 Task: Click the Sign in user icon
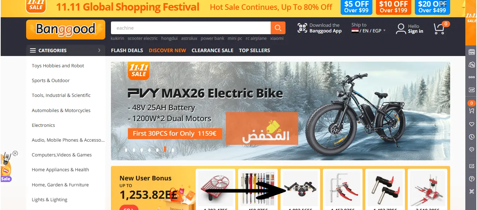(x=401, y=29)
